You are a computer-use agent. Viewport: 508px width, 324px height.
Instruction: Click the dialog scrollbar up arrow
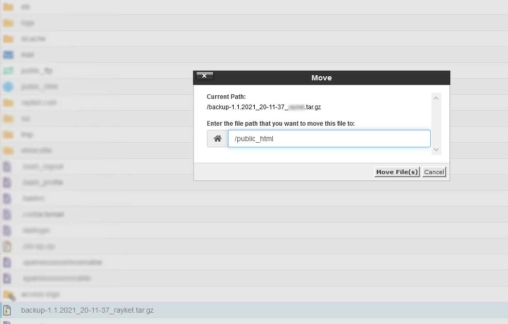436,98
